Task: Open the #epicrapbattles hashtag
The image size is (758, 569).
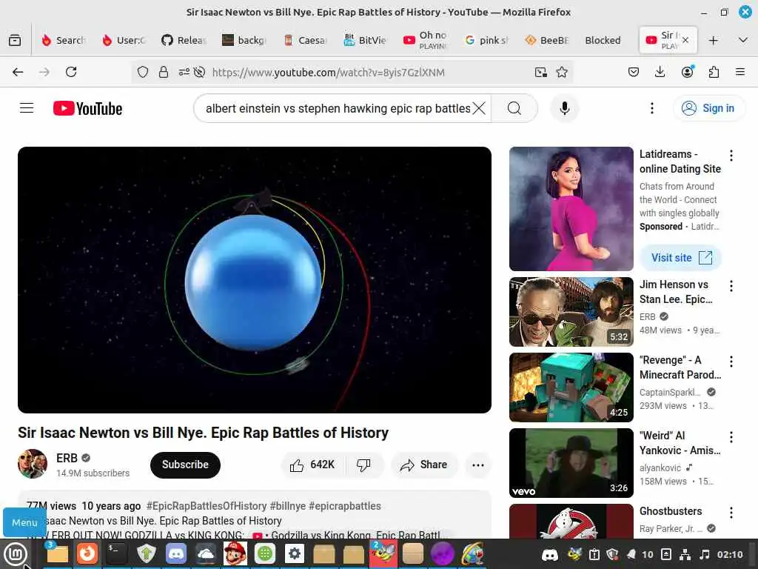Action: tap(345, 506)
